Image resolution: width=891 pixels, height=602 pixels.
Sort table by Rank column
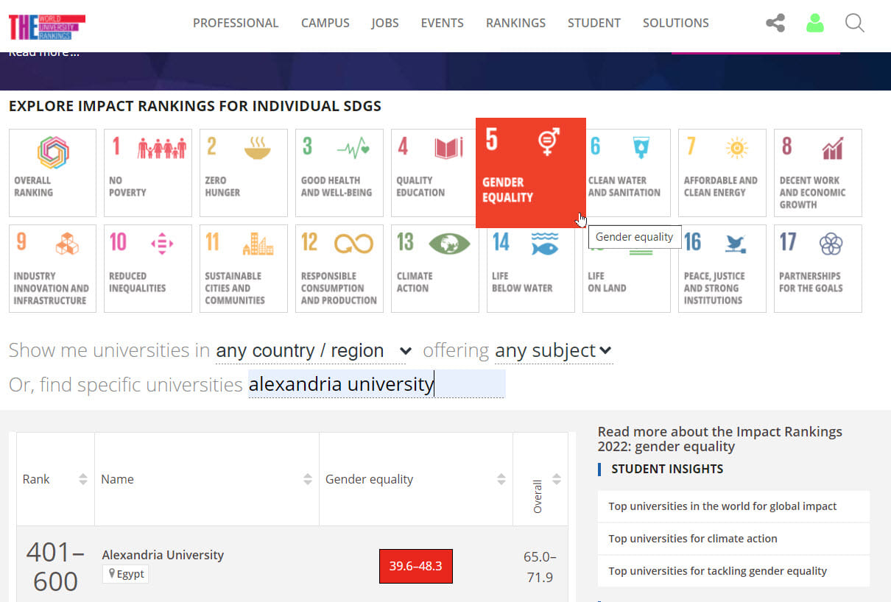(x=55, y=479)
